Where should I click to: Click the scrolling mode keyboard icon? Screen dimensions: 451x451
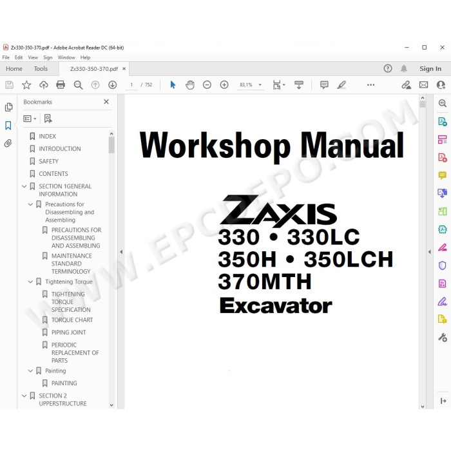coord(299,85)
